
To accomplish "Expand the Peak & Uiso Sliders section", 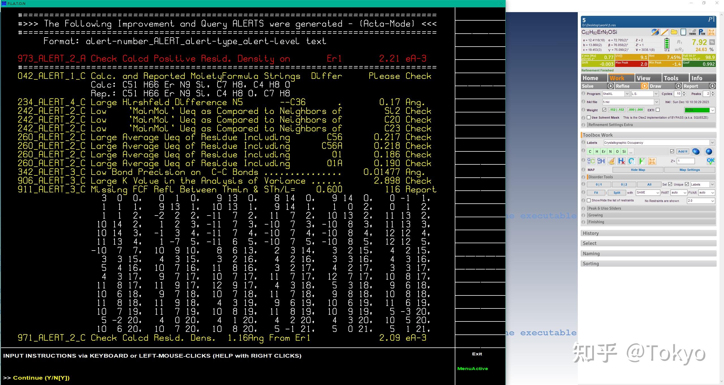I will [x=605, y=208].
